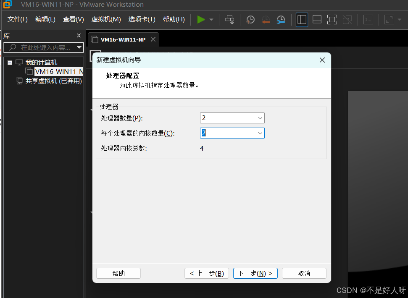Click the 下一步(N) next button

pyautogui.click(x=255, y=273)
